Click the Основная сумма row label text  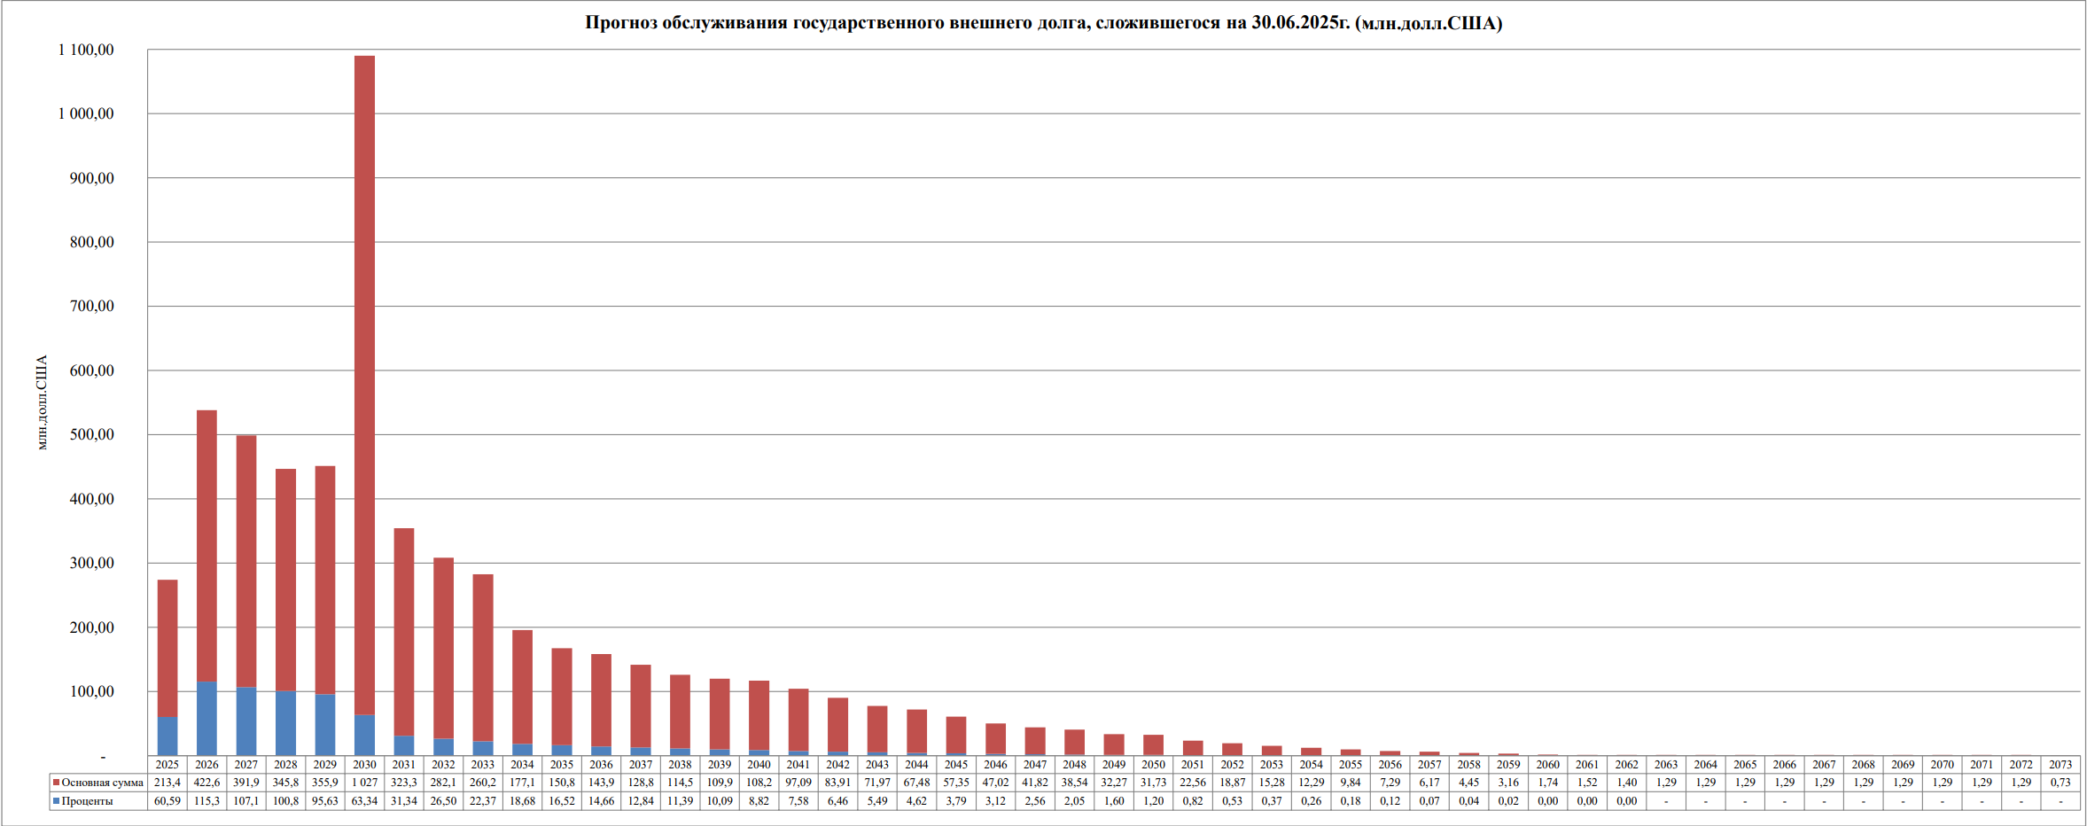coord(102,783)
